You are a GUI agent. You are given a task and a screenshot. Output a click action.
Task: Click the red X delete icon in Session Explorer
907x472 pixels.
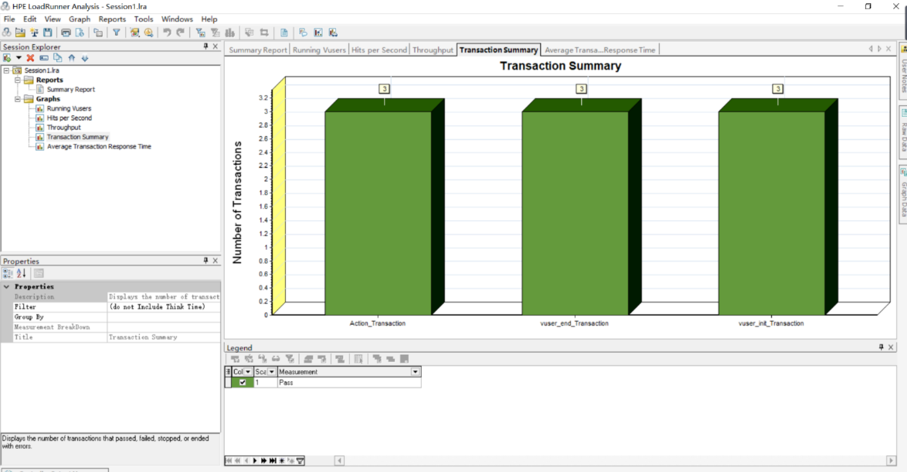coord(31,58)
